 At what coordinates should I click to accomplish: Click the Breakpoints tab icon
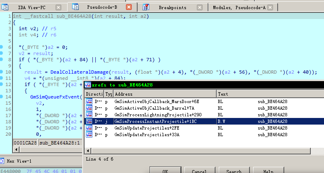(146, 7)
